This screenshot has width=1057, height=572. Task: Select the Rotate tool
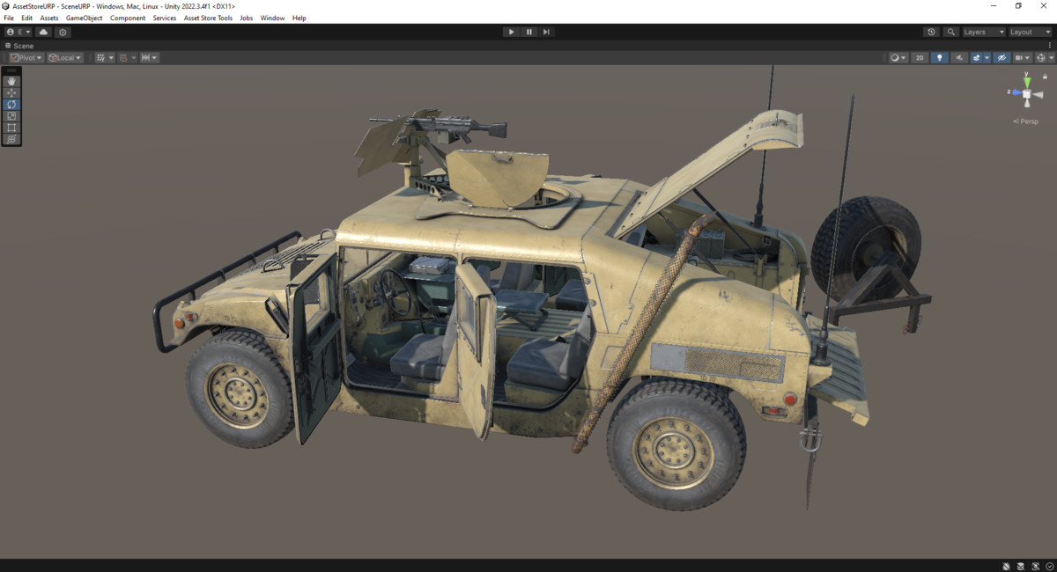[11, 104]
